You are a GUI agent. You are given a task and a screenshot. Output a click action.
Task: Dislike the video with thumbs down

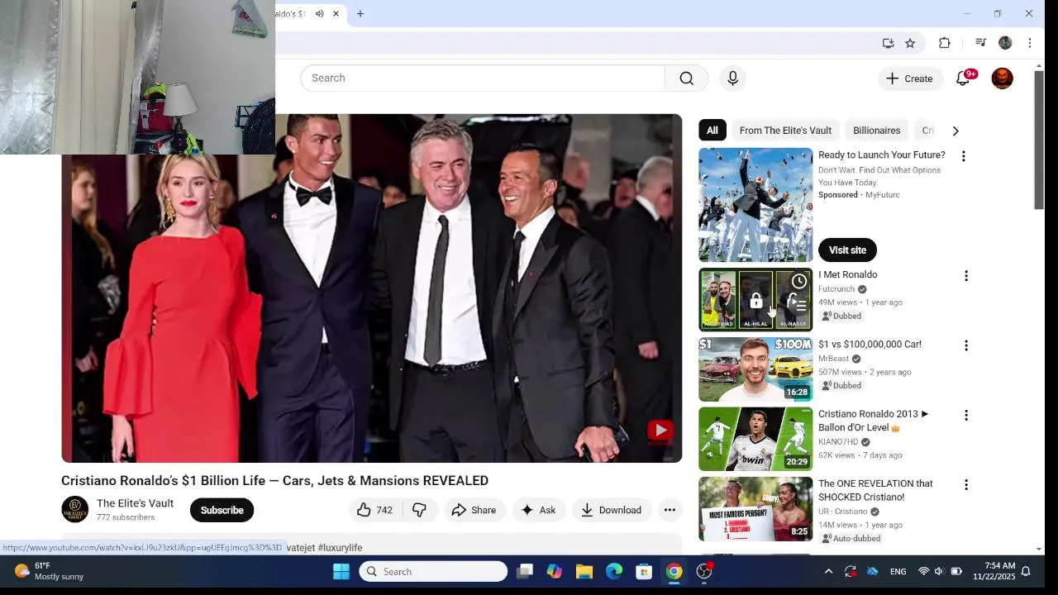pyautogui.click(x=419, y=510)
